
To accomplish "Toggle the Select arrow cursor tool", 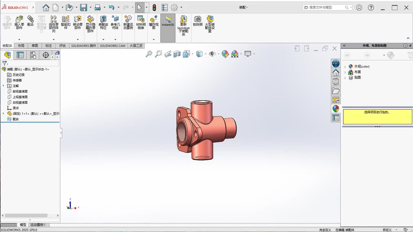I will (139, 7).
